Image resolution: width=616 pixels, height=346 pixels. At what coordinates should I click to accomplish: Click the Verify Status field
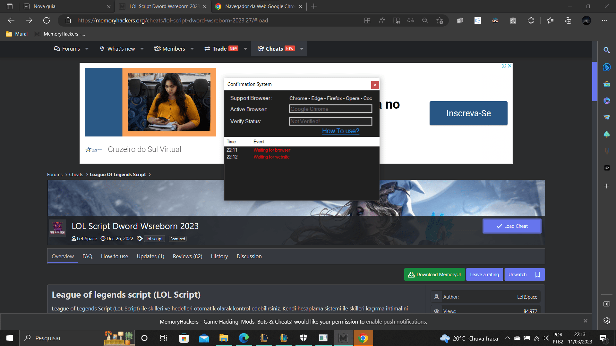331,121
